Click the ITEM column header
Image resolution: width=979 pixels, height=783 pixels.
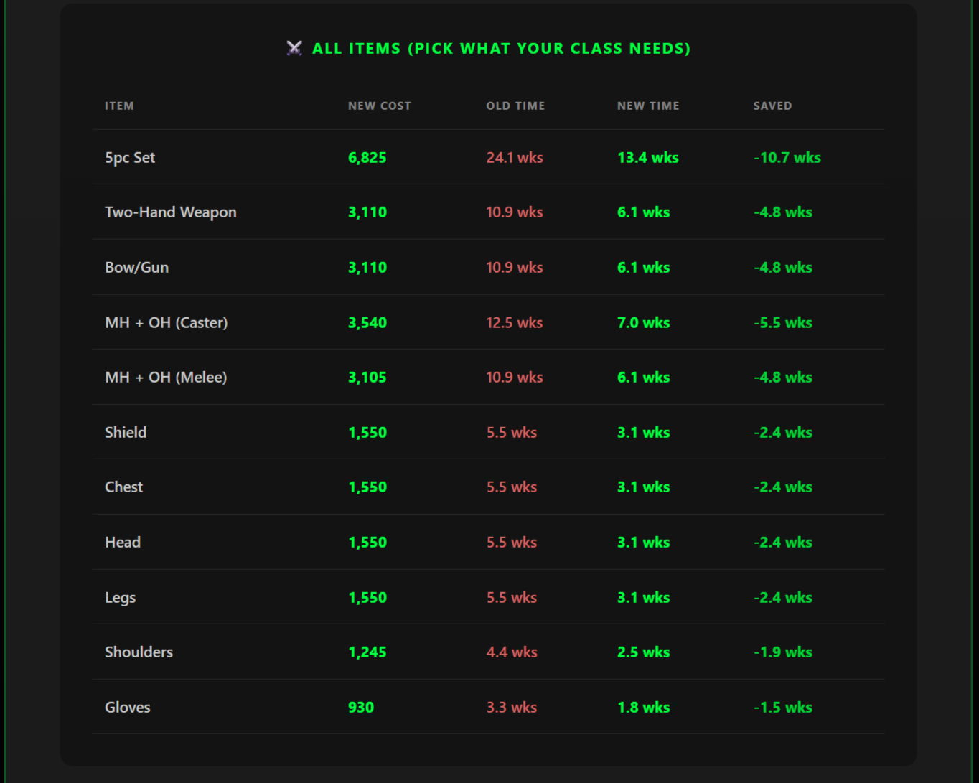point(119,106)
